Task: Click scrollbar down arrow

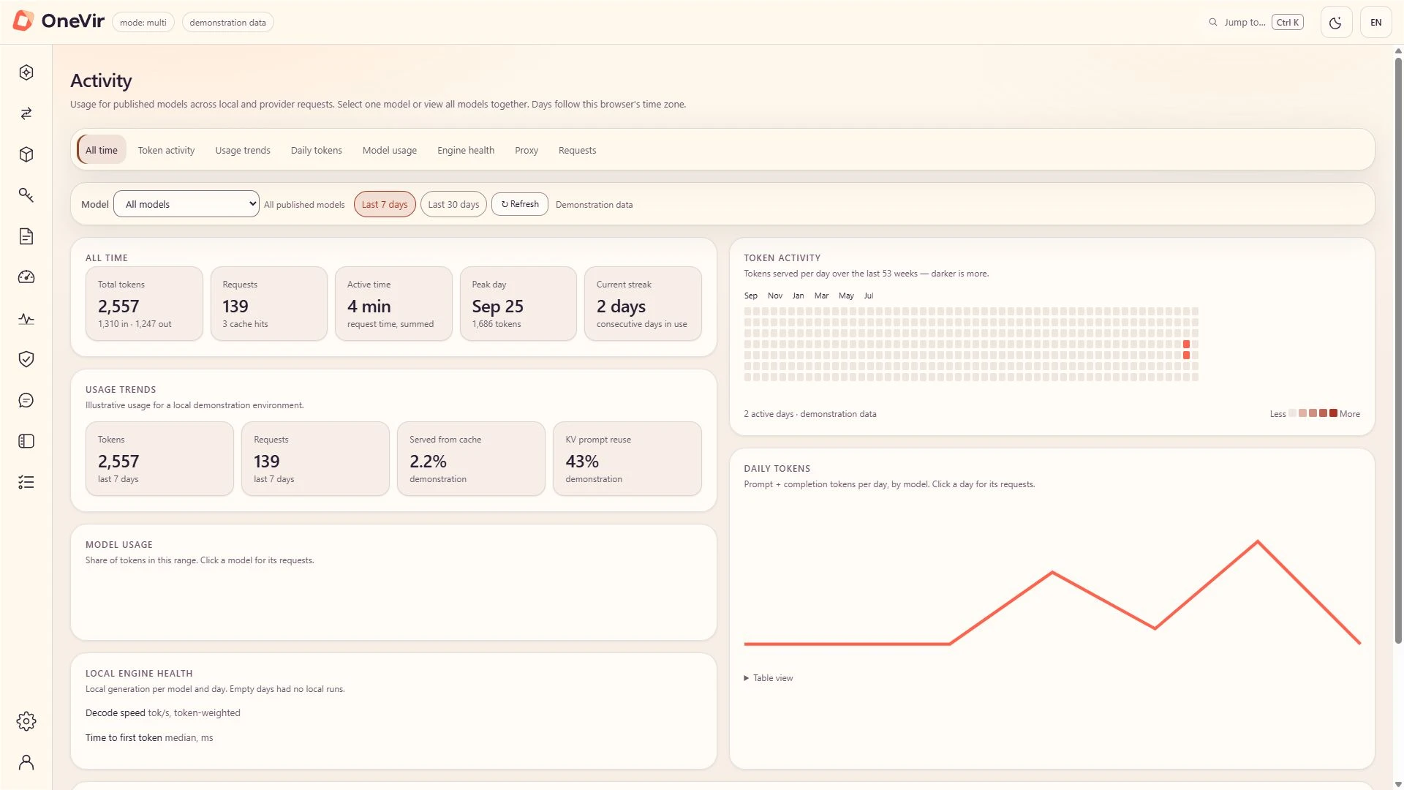Action: click(1398, 784)
